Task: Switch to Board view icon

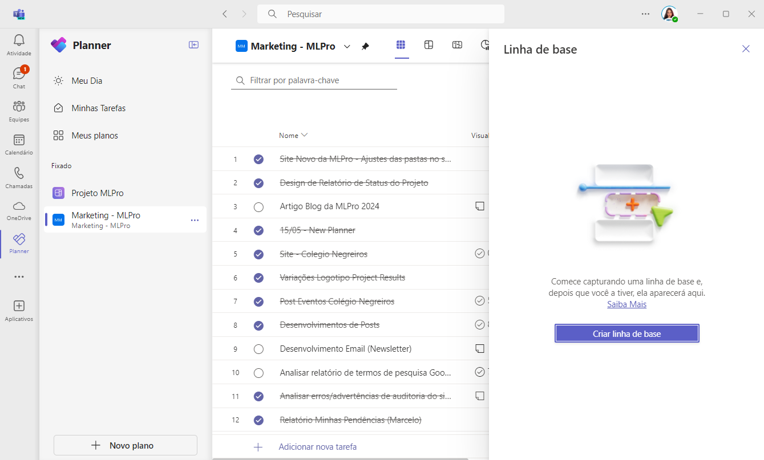Action: [429, 45]
